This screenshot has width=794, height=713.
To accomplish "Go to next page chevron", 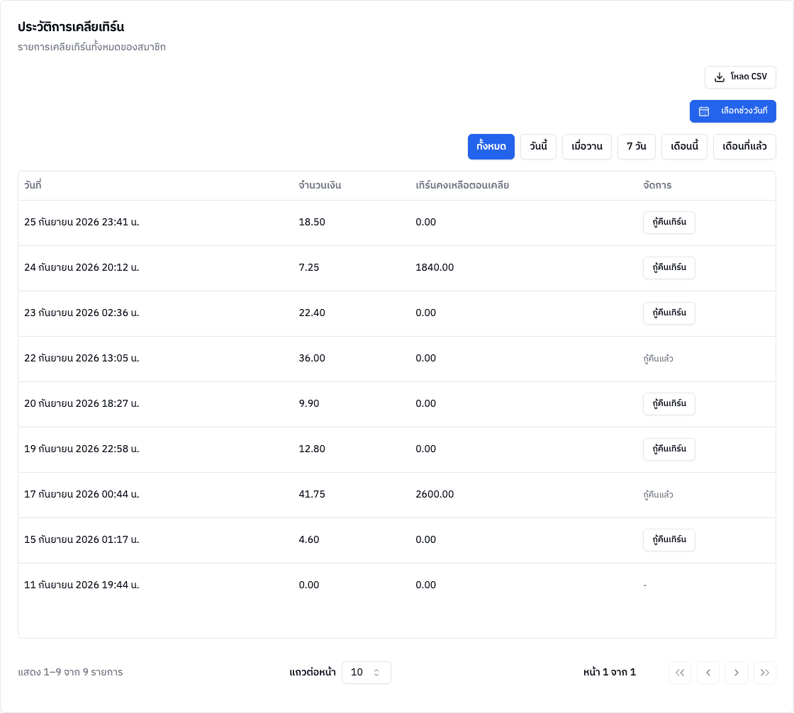I will (737, 673).
